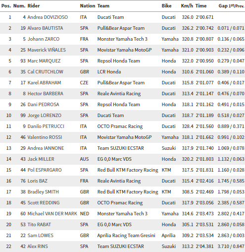Select rider Andrea DOVIZIOSO
The width and height of the screenshot is (245, 252).
pyautogui.click(x=48, y=17)
